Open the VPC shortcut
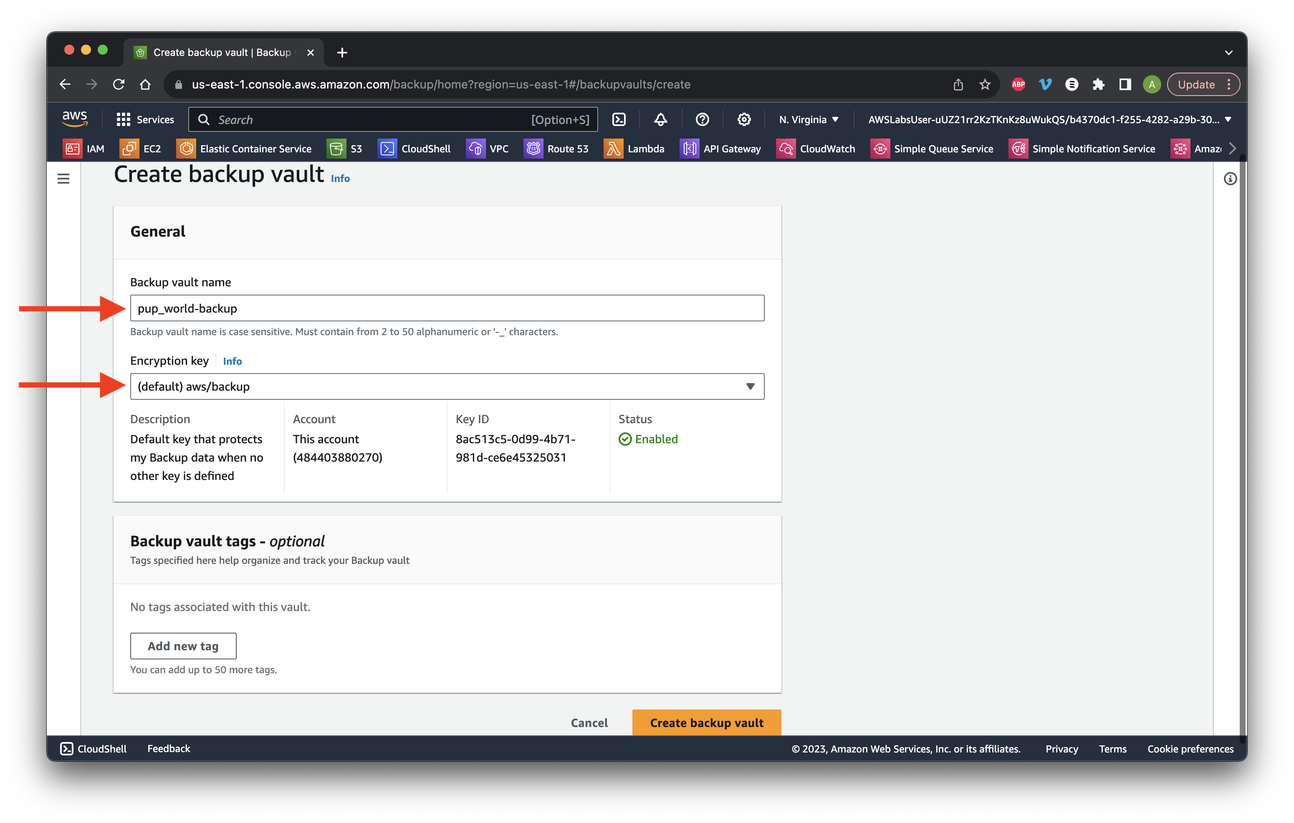1294x823 pixels. [x=488, y=149]
